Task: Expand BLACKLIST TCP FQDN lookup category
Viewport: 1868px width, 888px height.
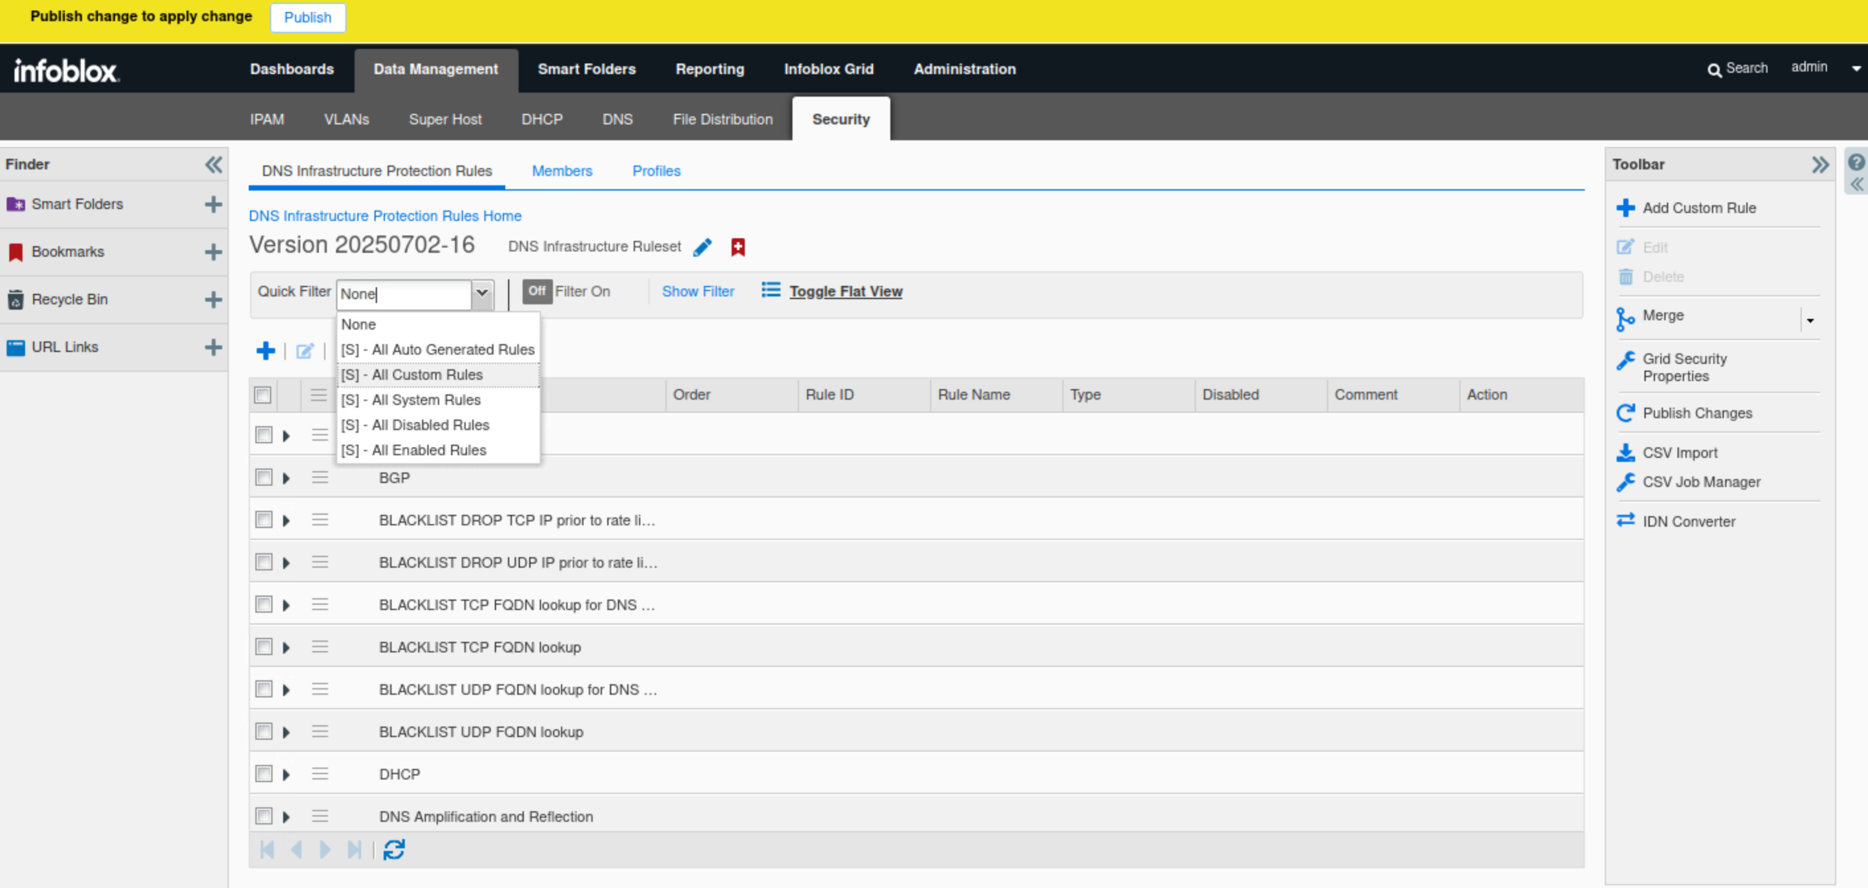Action: [x=286, y=648]
